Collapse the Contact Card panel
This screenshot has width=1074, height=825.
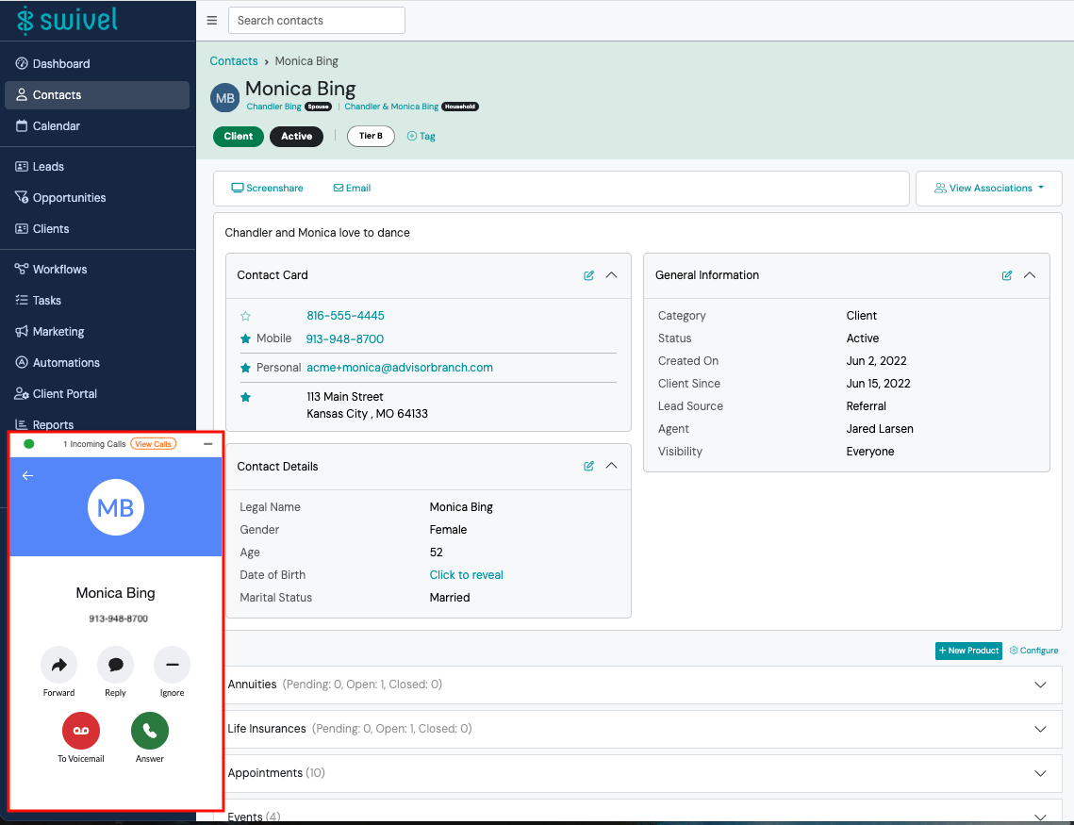point(612,275)
